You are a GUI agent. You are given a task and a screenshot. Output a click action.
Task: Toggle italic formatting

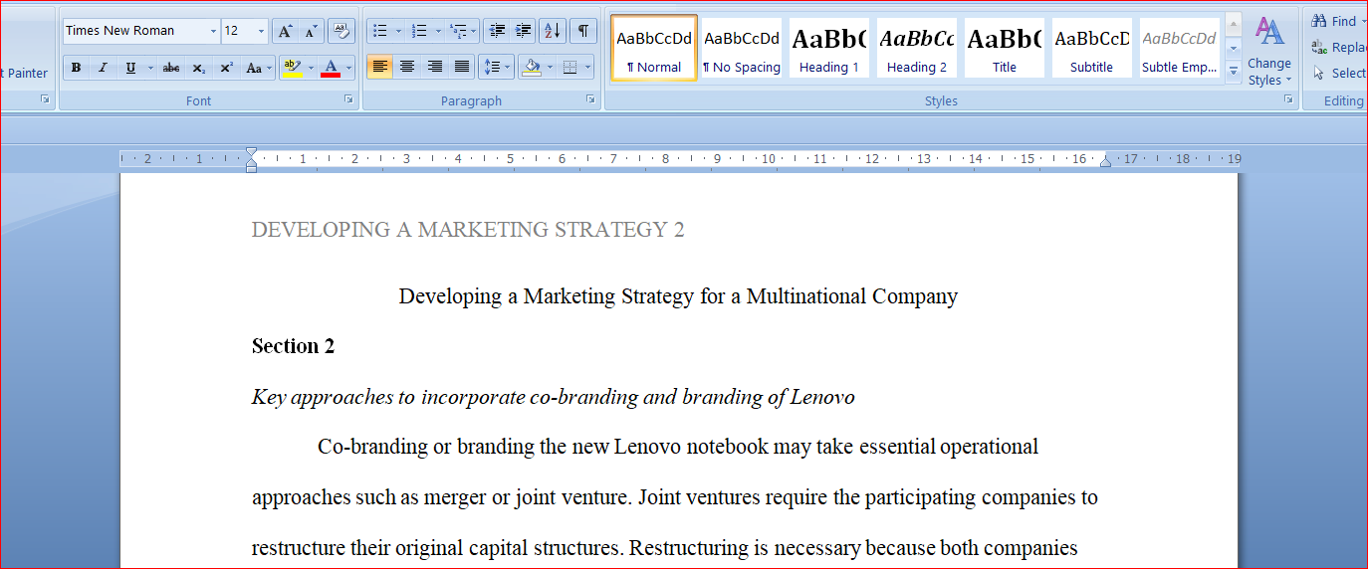[103, 68]
